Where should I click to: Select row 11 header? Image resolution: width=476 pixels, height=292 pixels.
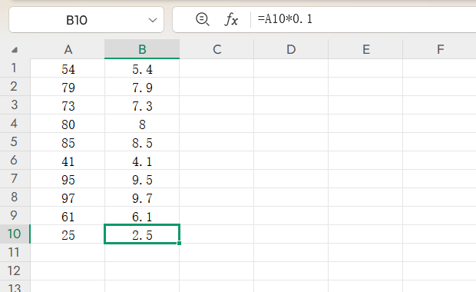click(15, 253)
